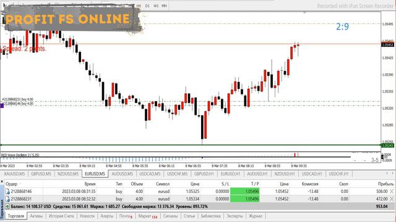396x222 pixels.
Task: Close order 2128868146 with its X icon
Action: click(x=392, y=191)
